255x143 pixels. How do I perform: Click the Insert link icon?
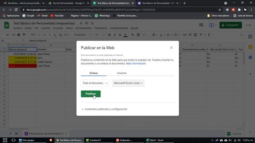click(185, 35)
